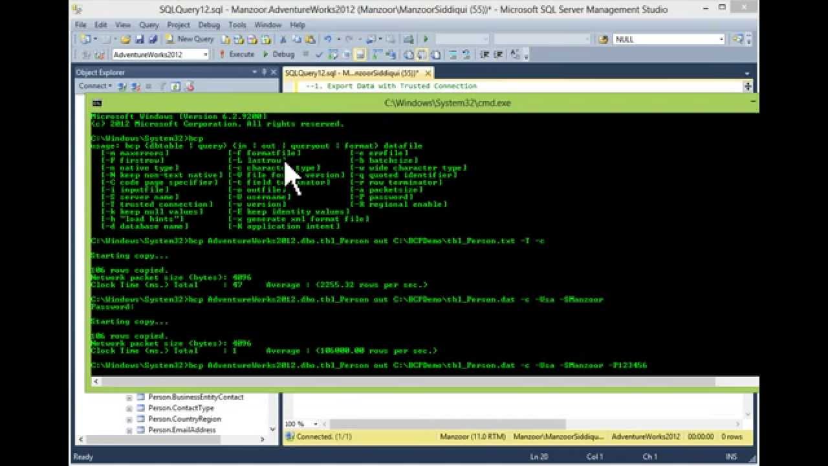Click the Parse checkmark icon
Screen dimensions: 828x466
click(x=320, y=54)
